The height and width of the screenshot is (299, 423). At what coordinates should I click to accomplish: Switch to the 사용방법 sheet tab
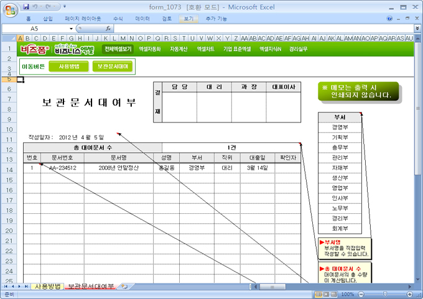pyautogui.click(x=47, y=287)
